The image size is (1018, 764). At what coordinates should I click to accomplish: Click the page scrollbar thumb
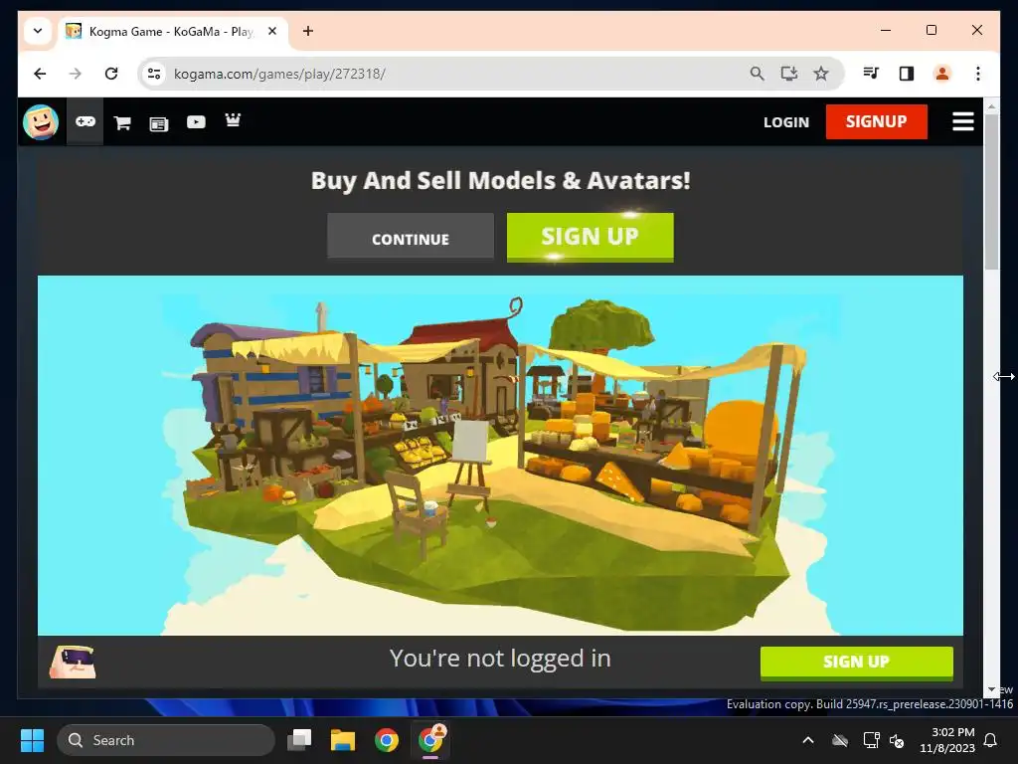coord(991,192)
